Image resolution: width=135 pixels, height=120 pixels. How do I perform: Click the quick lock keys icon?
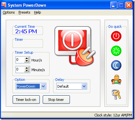116,94
